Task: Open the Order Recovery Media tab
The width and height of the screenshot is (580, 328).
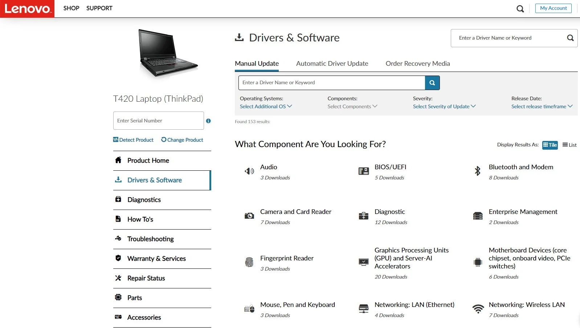Action: click(418, 64)
